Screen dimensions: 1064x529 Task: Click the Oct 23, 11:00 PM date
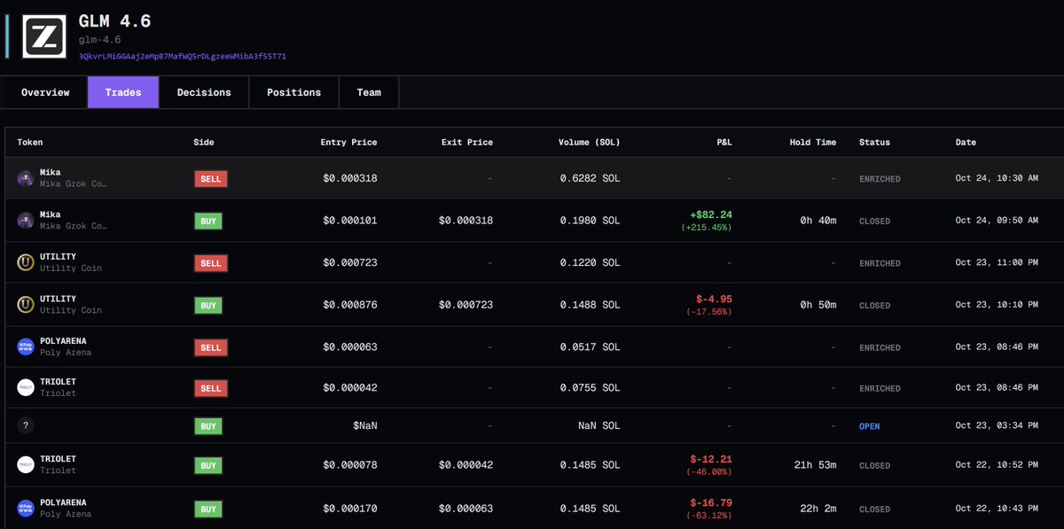point(997,263)
